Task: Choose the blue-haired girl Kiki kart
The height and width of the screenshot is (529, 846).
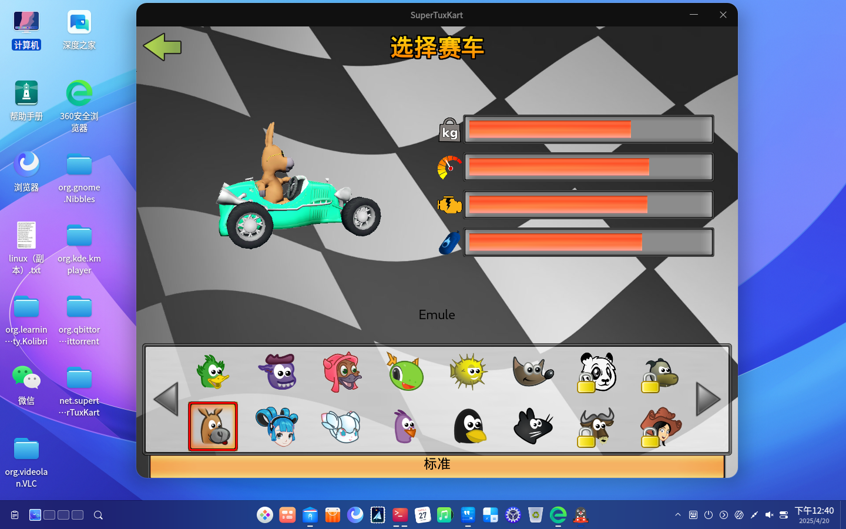Action: [x=277, y=427]
